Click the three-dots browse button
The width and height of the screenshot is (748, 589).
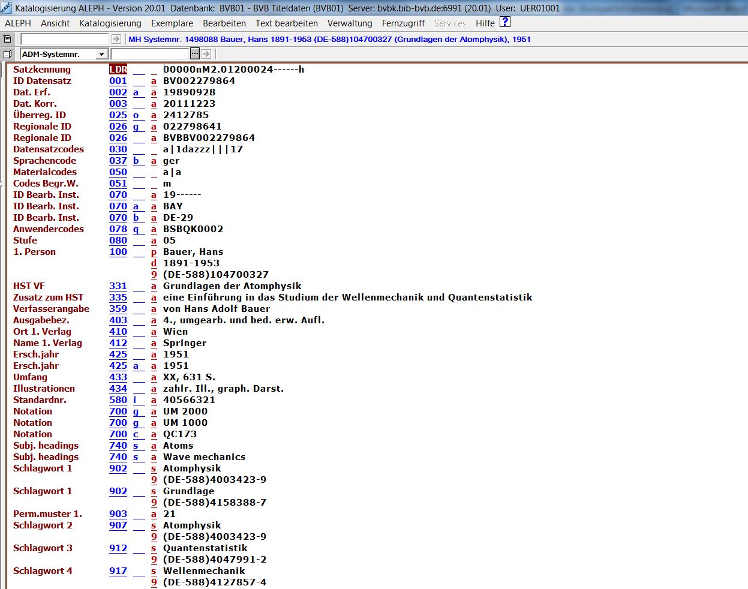(x=195, y=54)
